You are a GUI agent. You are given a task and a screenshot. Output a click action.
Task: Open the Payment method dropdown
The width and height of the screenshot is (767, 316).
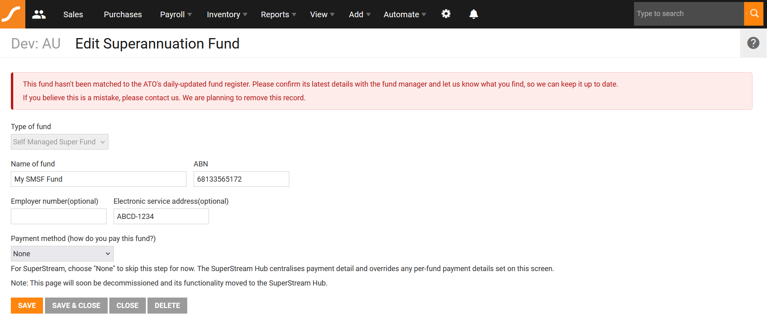point(62,254)
